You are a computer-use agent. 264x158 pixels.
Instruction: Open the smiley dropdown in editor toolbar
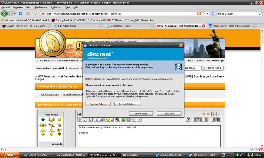pos(109,119)
